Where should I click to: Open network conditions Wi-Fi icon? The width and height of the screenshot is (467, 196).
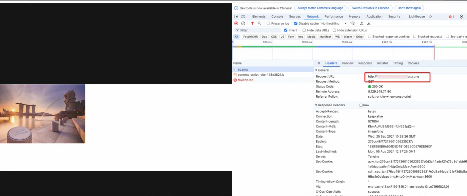pos(353,24)
